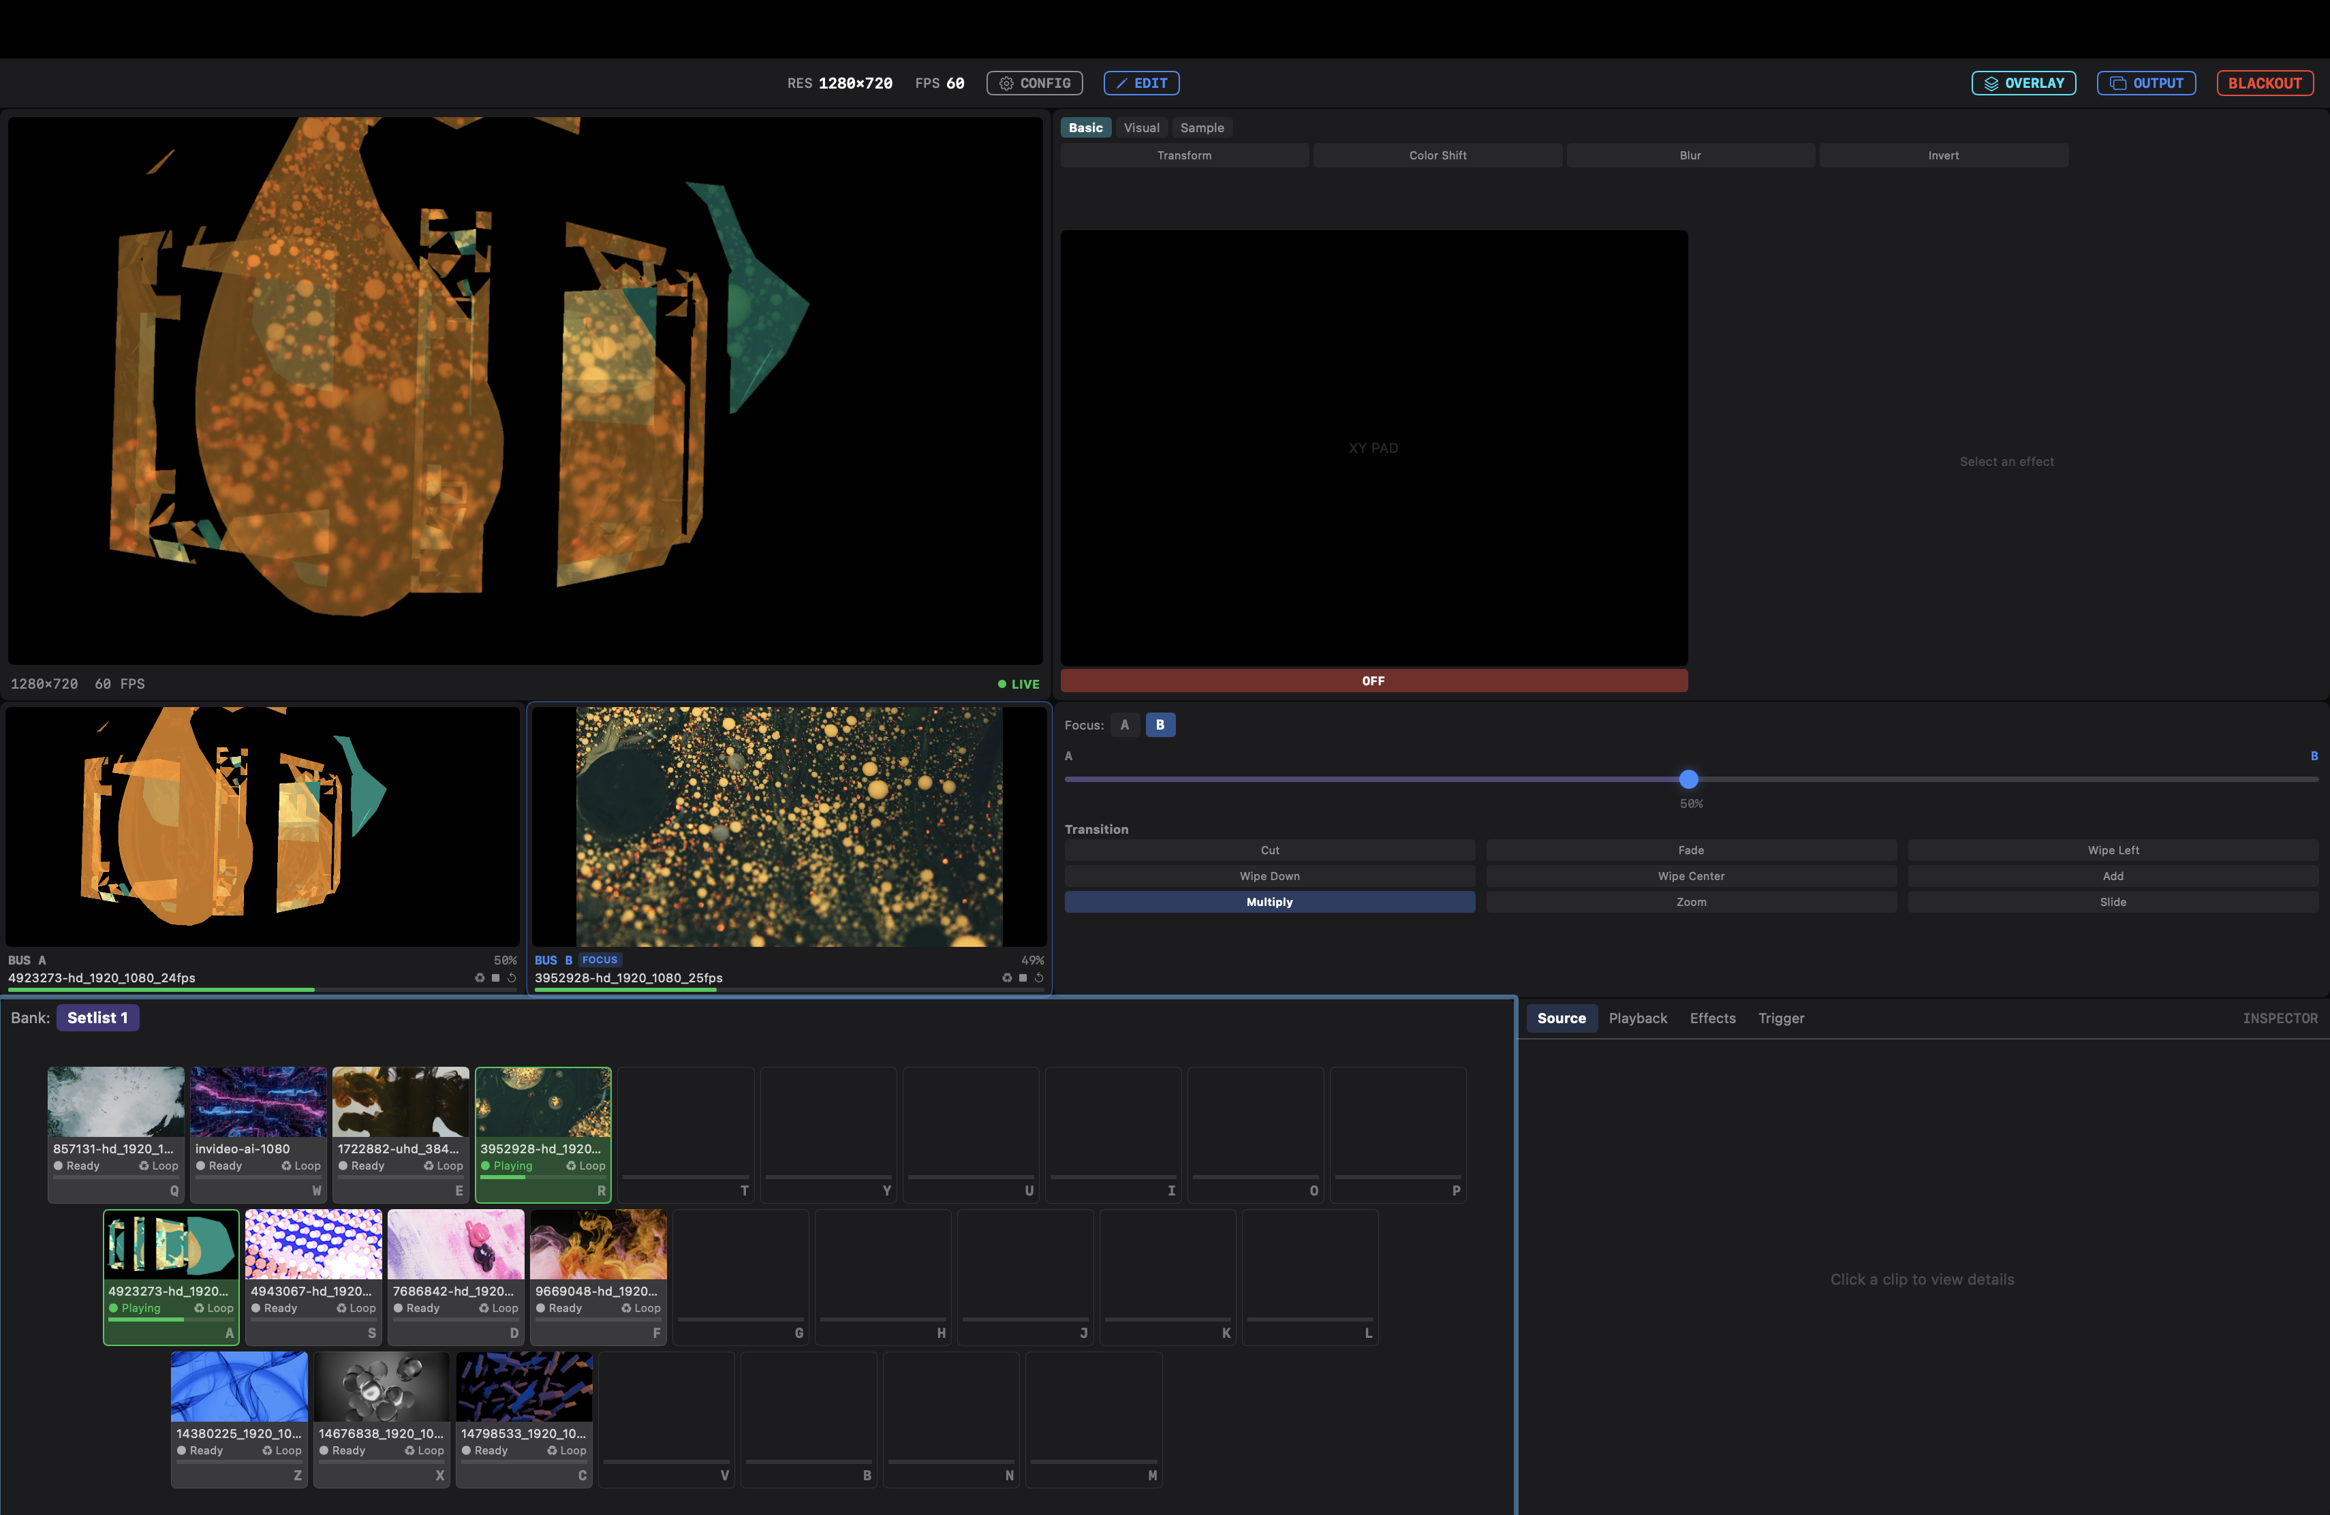Select the 14380225 blue clip thumbnail
The image size is (2330, 1515).
click(239, 1387)
